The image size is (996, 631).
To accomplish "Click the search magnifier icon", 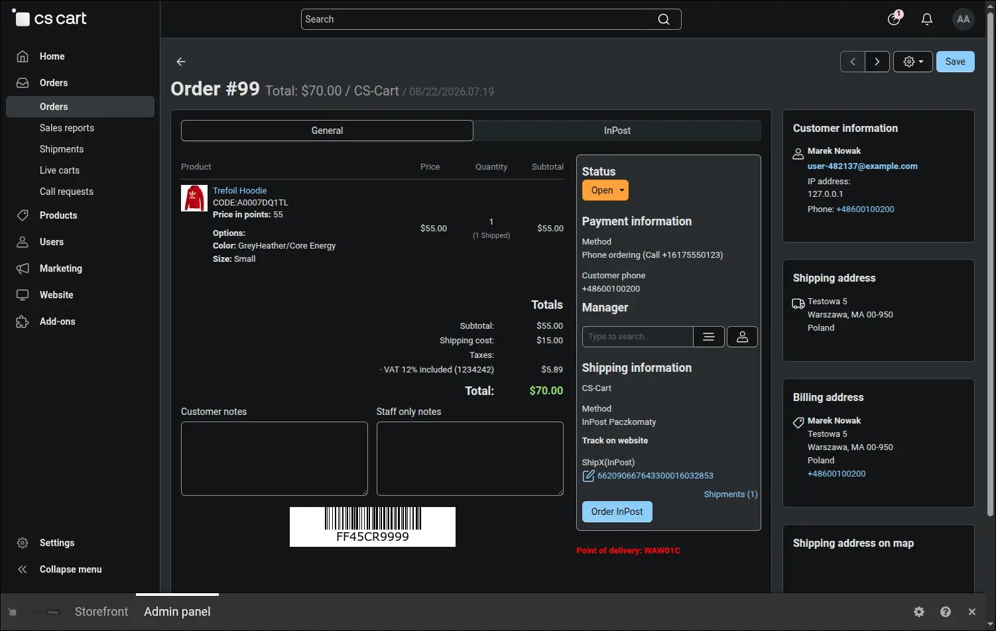I will pos(664,19).
